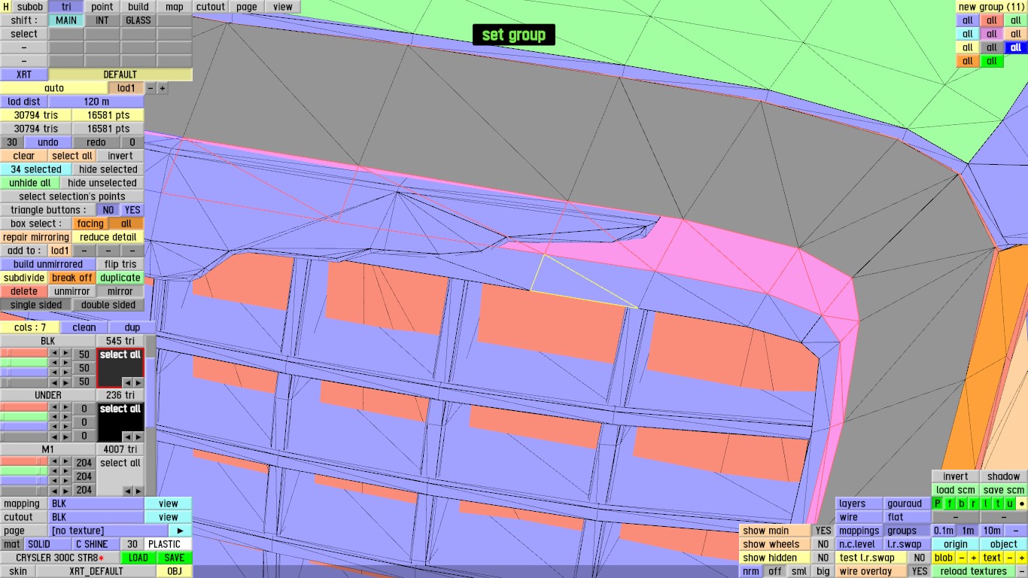The width and height of the screenshot is (1028, 578).
Task: Switch to front view with f button
Action: coord(950,503)
